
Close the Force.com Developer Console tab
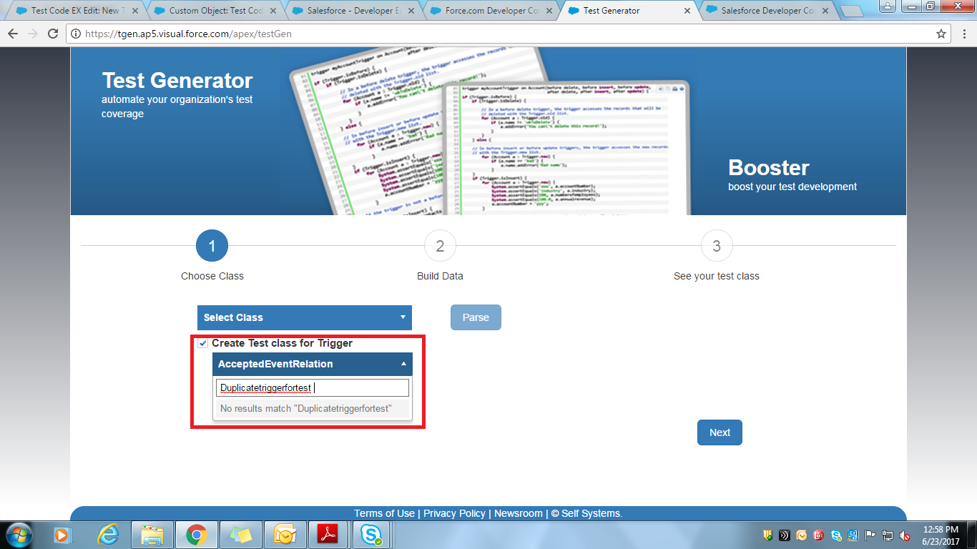click(549, 11)
